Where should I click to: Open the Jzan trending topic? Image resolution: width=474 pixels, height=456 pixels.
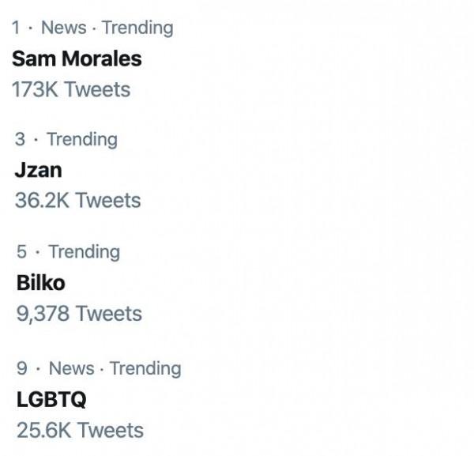(38, 170)
